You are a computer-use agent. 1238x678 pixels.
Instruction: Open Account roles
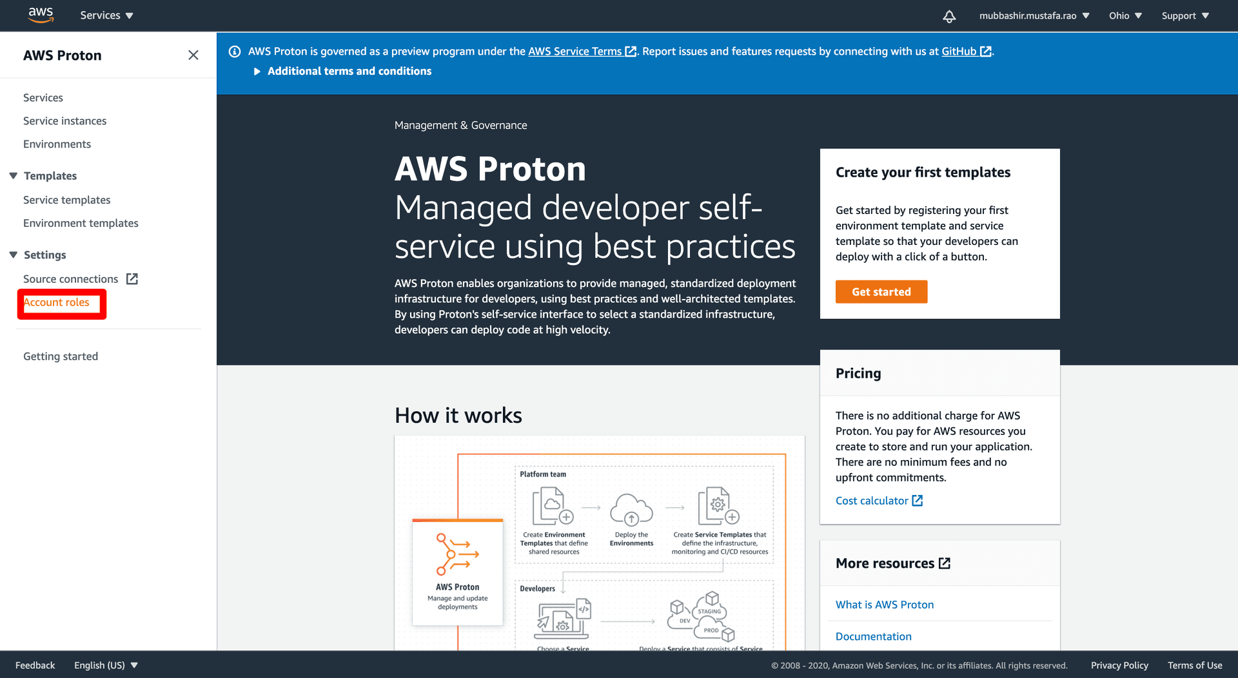point(57,302)
